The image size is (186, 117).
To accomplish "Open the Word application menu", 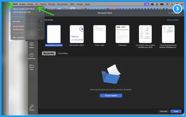I will click(15, 4).
